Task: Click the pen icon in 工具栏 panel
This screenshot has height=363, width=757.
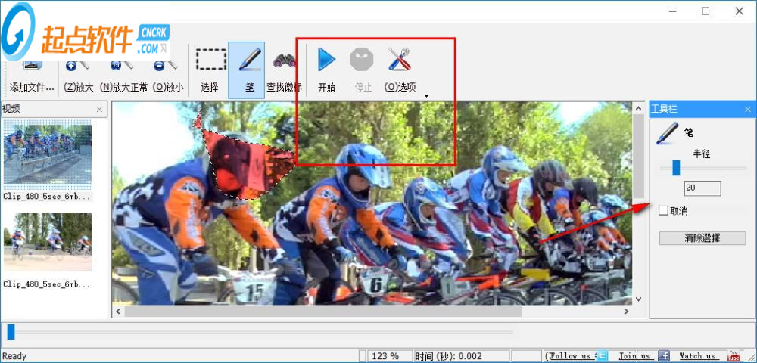Action: click(667, 134)
